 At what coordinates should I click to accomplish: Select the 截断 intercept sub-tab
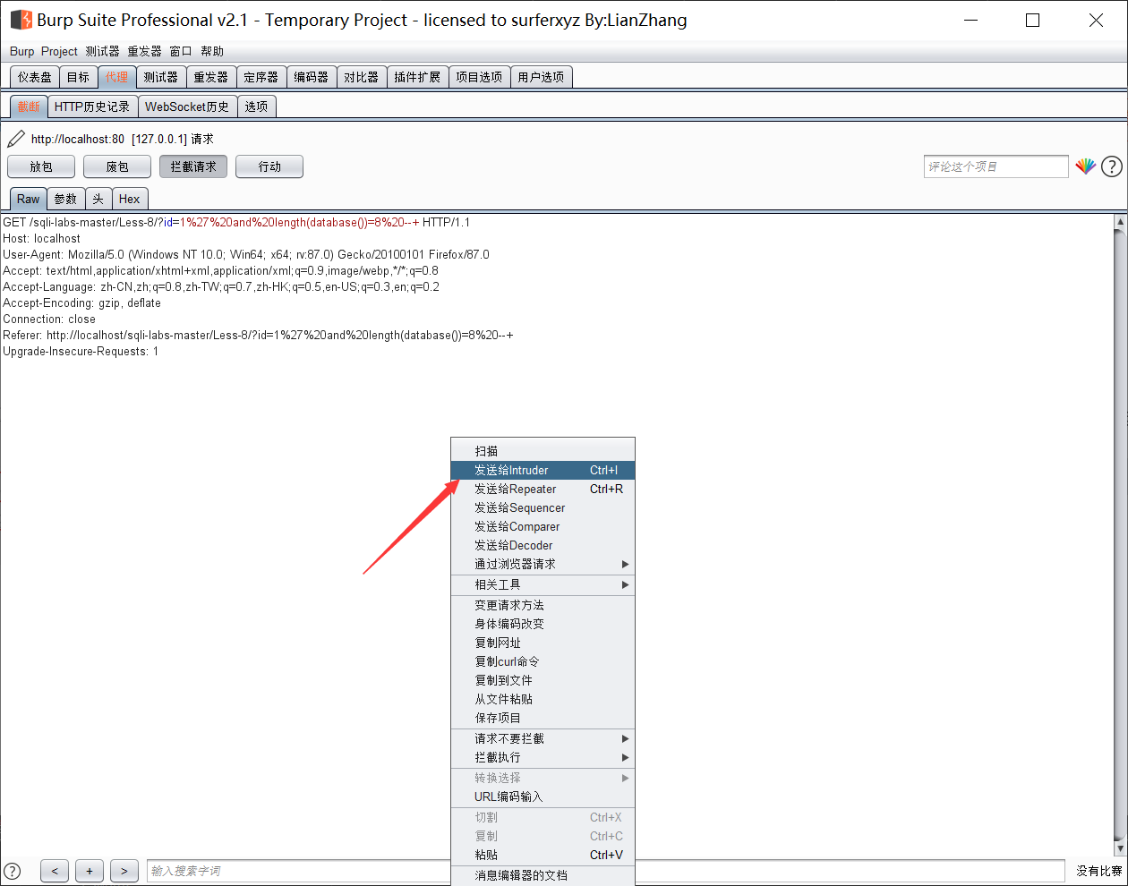(x=29, y=106)
